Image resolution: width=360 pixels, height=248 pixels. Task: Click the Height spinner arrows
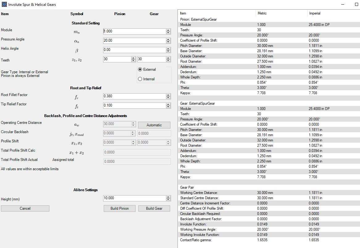168,198
